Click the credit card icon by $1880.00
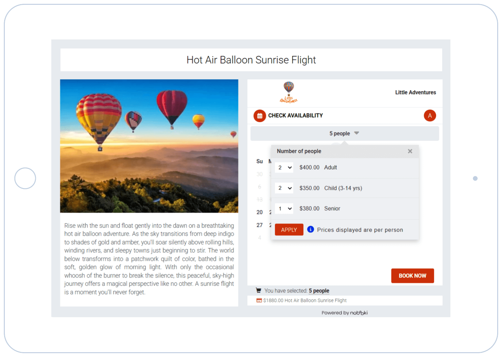502x357 pixels. [259, 300]
